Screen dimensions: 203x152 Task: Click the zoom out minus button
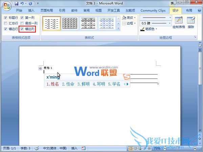(165, 148)
